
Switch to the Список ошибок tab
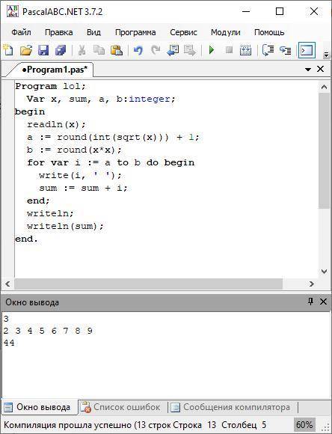120,407
